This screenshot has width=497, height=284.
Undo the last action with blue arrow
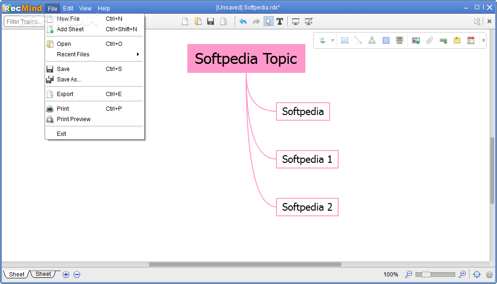(243, 21)
